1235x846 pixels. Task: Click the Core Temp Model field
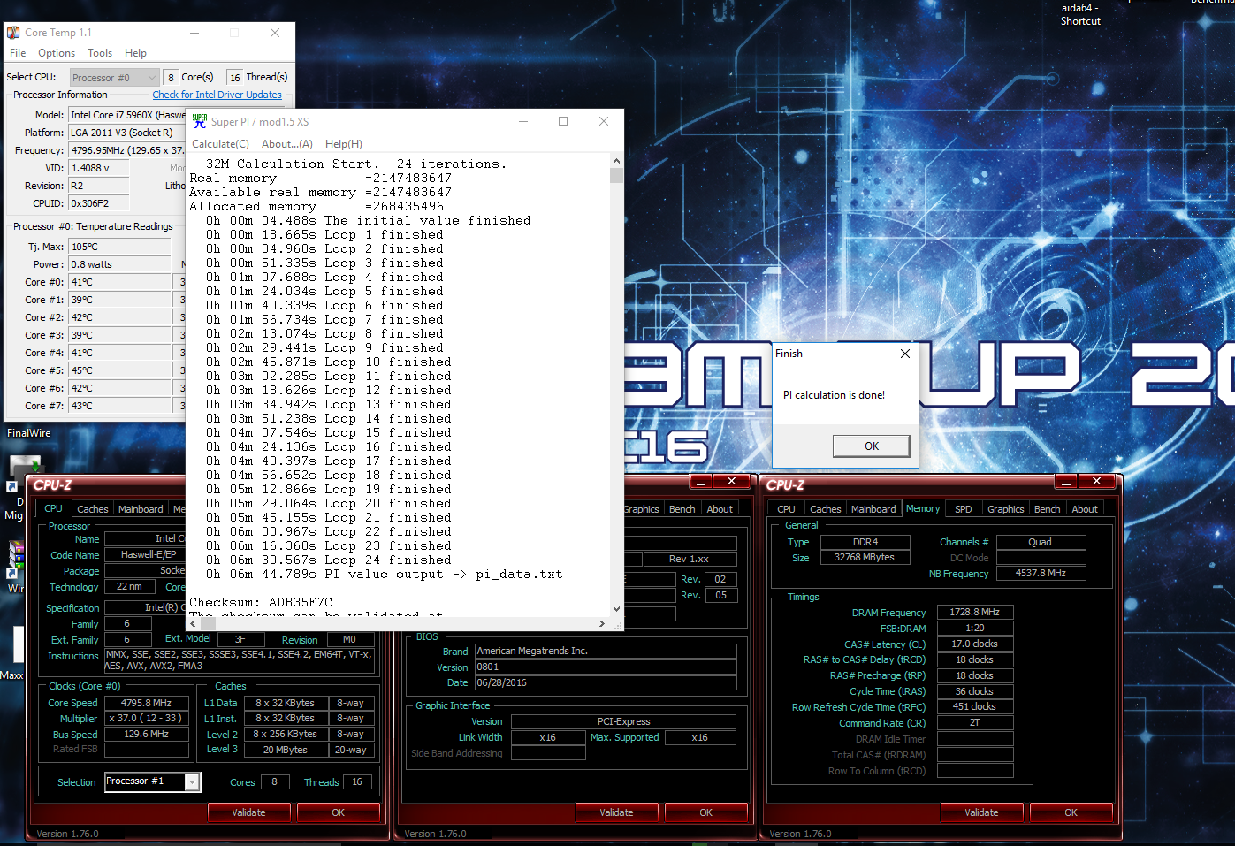(x=127, y=115)
